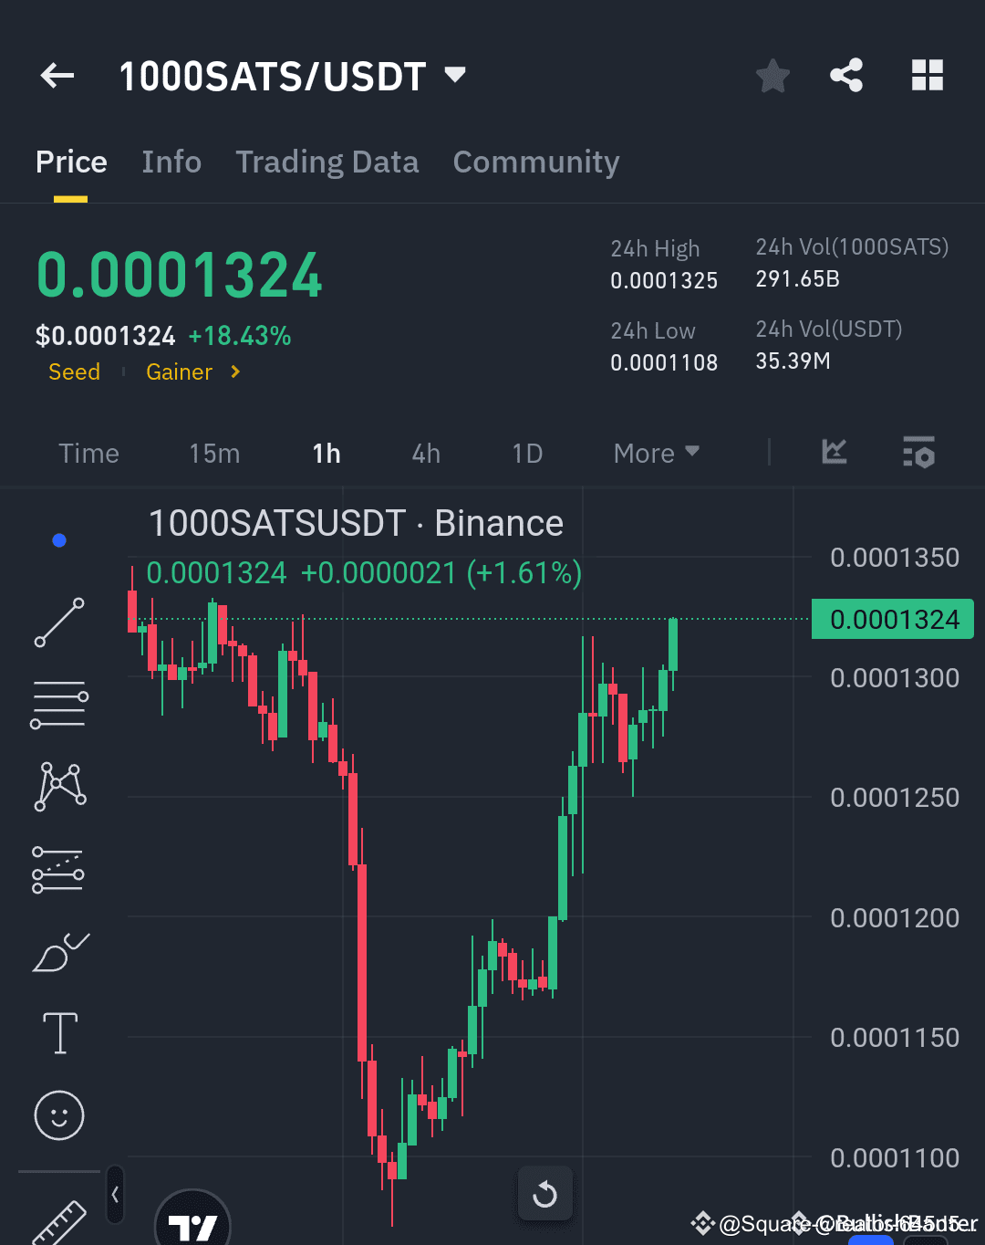Open the Emoji sticker tool

click(59, 1115)
